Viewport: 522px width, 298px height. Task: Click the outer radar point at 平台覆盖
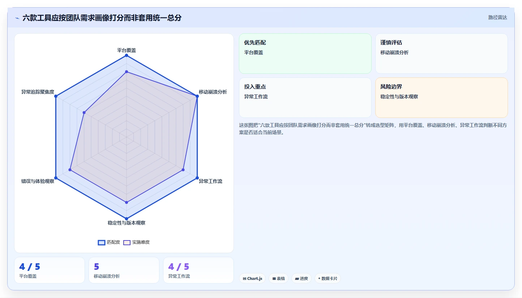pyautogui.click(x=127, y=55)
